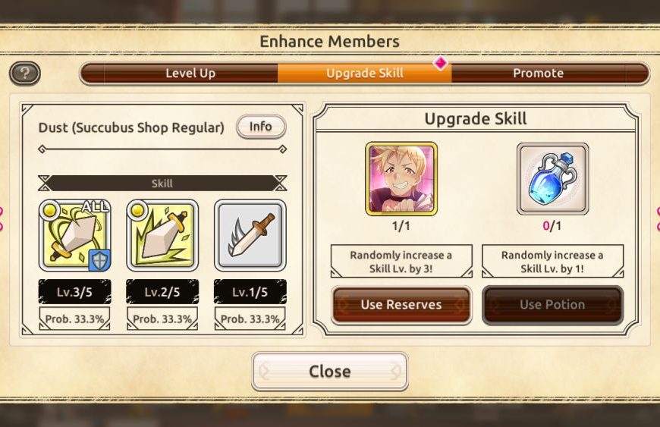Tap the Dust character portrait reserve
660x427 pixels.
tap(401, 179)
